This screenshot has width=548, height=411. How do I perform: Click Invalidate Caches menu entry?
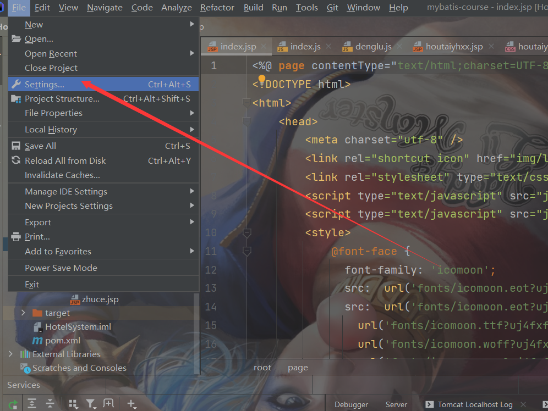pos(103,175)
